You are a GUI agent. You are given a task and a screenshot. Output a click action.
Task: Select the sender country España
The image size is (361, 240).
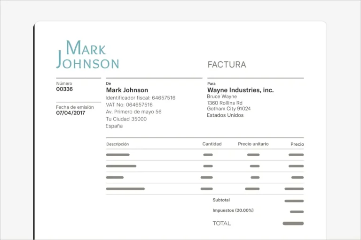(x=114, y=126)
